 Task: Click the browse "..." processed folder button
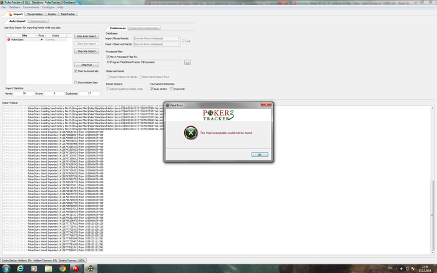tap(187, 62)
